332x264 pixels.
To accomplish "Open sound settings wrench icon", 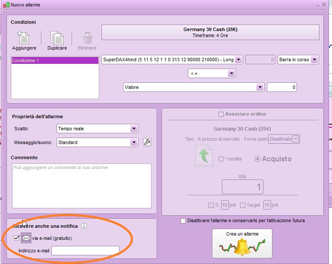I will 147,142.
